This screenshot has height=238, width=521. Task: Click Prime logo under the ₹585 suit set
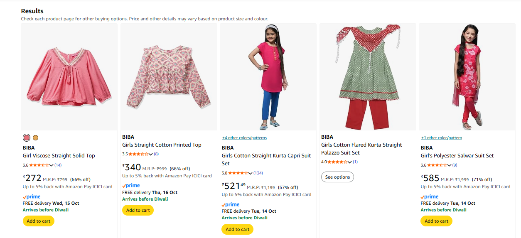coord(430,196)
